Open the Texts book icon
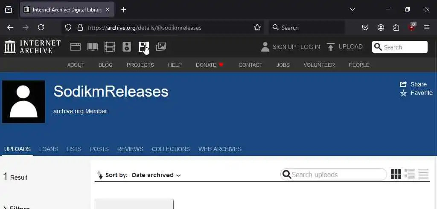This screenshot has height=209, width=437. click(x=93, y=47)
